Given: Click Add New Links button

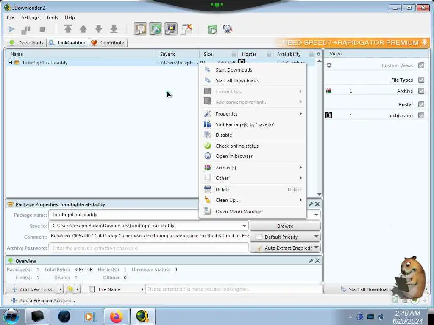Looking at the screenshot, I should point(31,289).
